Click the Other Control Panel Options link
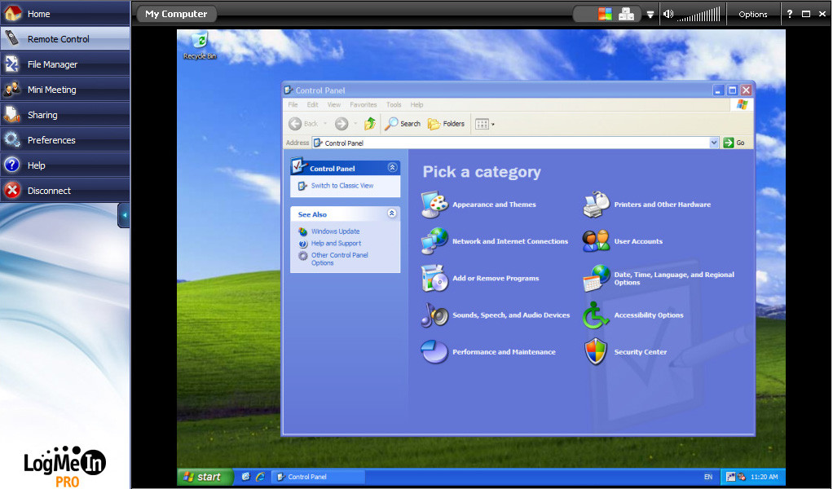The width and height of the screenshot is (833, 489). [339, 259]
